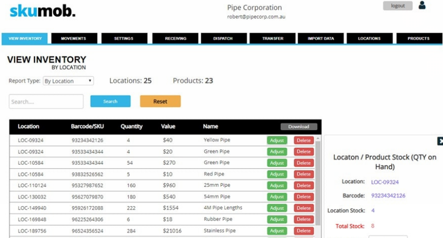The image size is (443, 238).
Task: Adjust the Rubber Pipe row
Action: pos(277,219)
